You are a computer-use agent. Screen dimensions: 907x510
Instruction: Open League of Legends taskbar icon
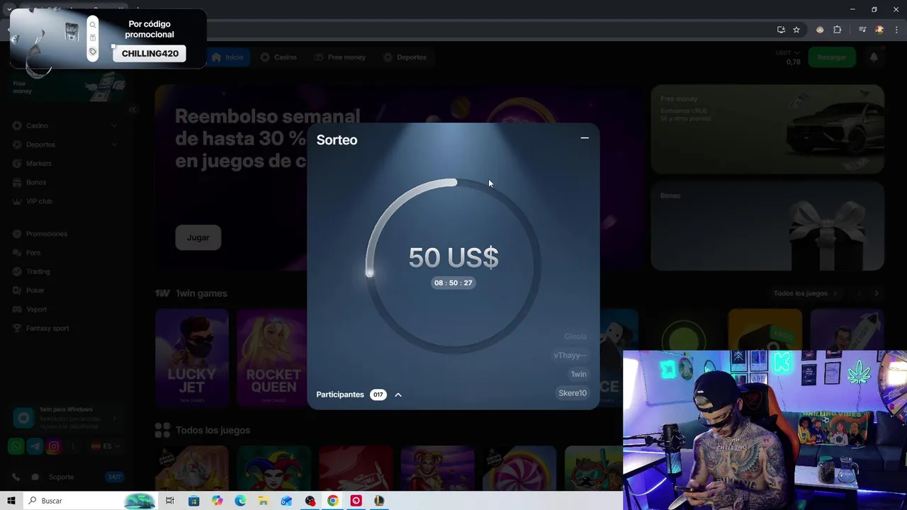coord(379,501)
